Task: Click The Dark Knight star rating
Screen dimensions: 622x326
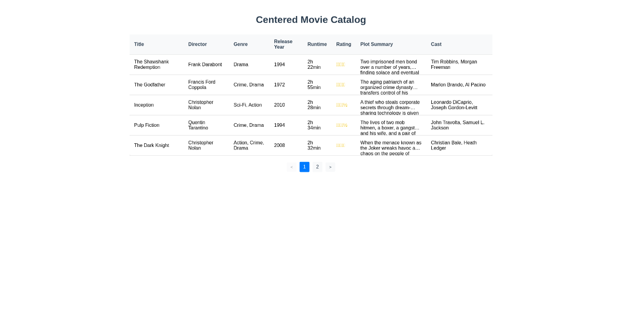Action: click(341, 145)
